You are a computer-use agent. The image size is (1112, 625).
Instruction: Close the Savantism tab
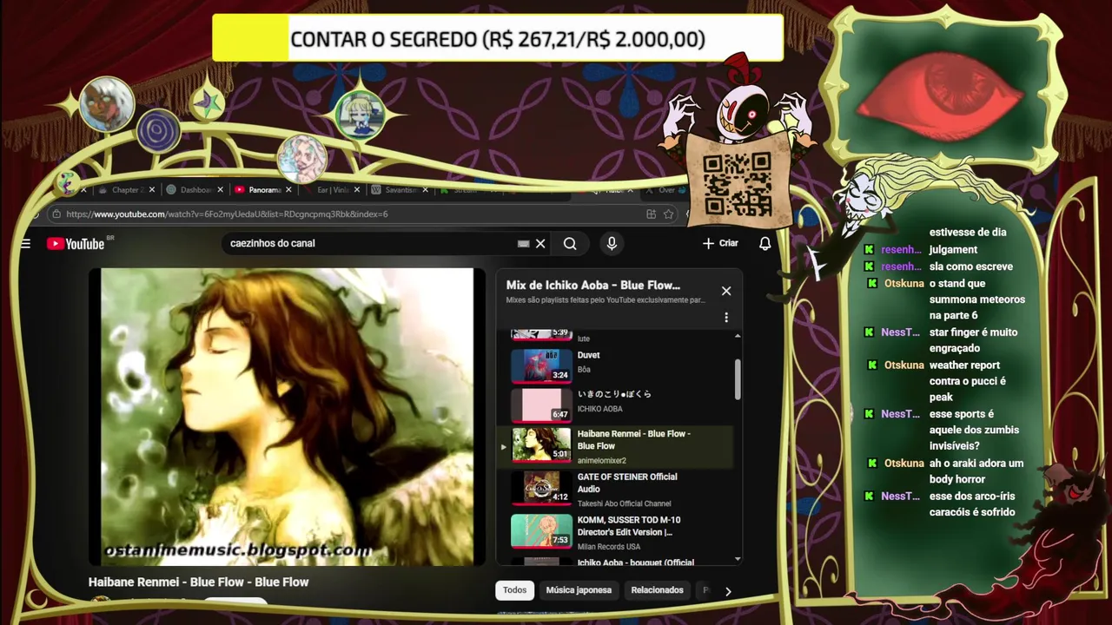click(425, 190)
